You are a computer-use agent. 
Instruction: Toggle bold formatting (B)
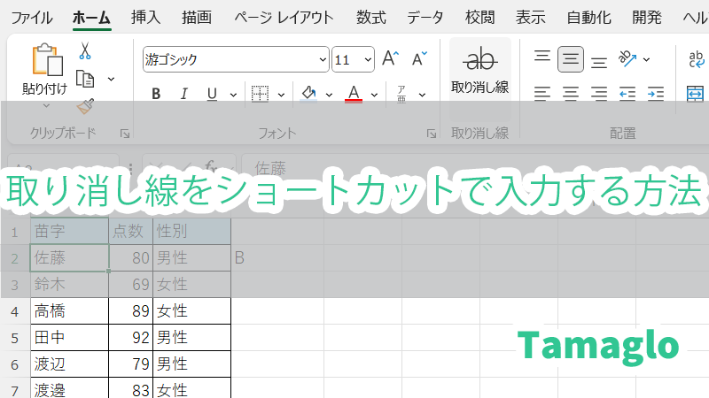click(156, 94)
